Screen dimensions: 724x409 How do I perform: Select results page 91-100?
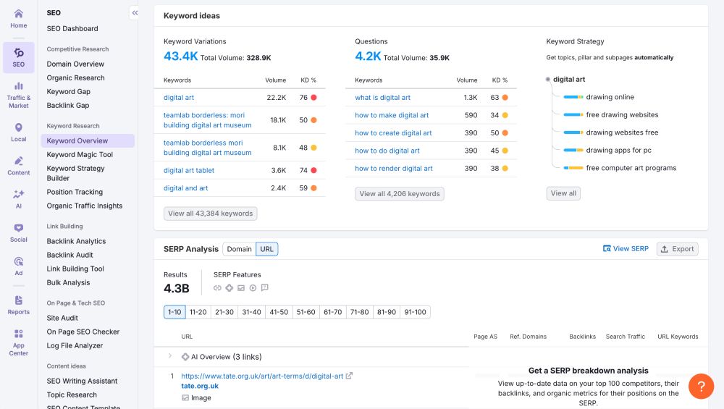415,312
